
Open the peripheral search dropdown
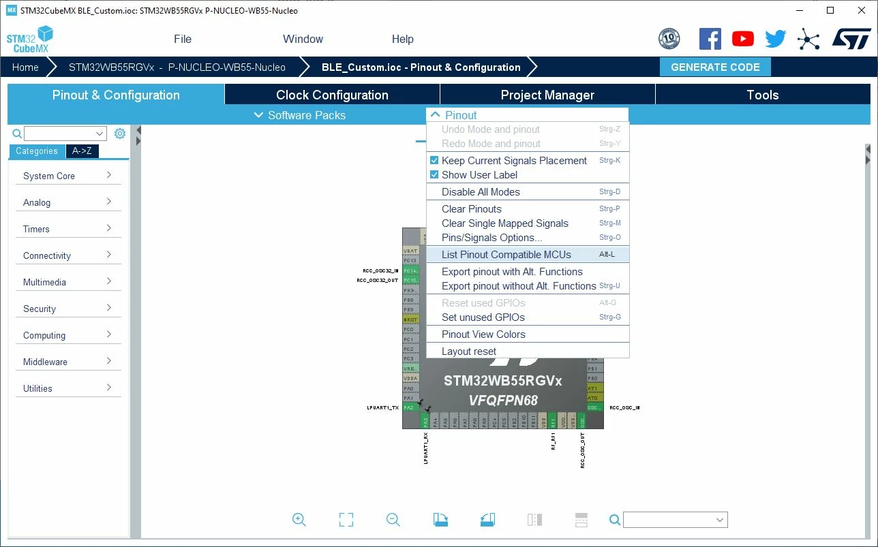tap(100, 134)
